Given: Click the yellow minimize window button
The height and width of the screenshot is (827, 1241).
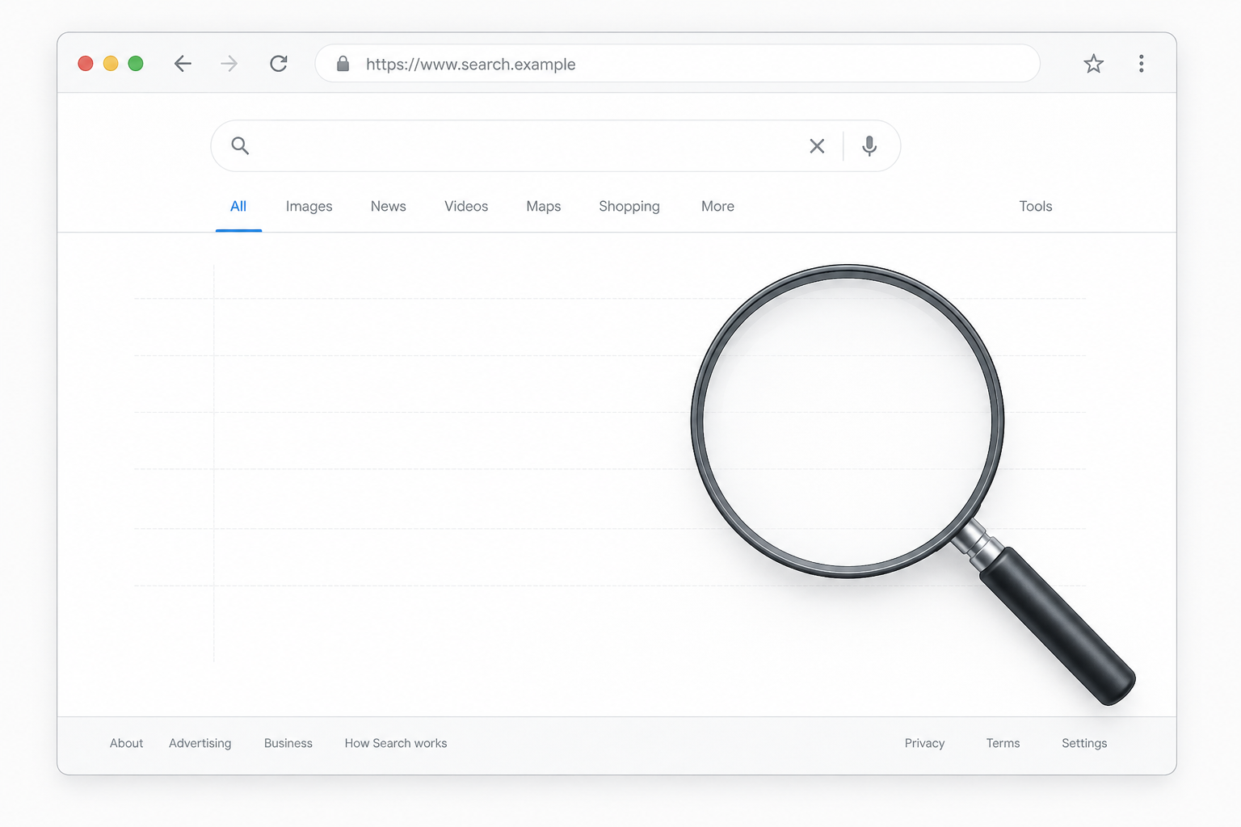Looking at the screenshot, I should pos(111,64).
